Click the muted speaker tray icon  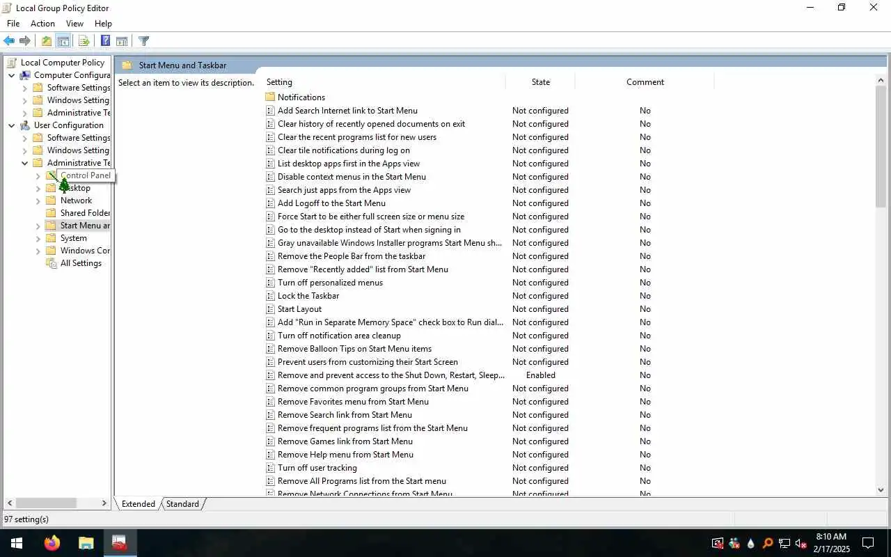click(801, 543)
